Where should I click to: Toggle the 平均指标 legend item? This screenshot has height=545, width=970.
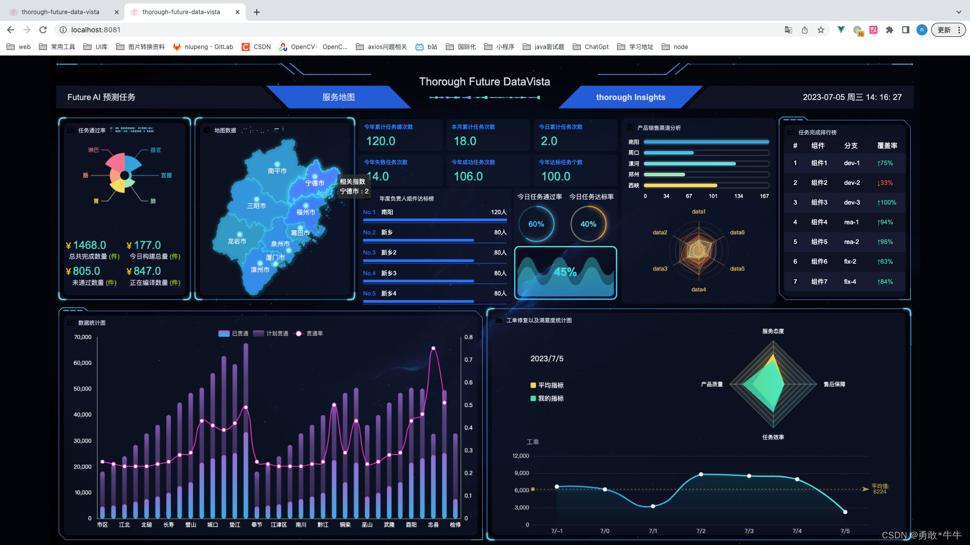[547, 385]
